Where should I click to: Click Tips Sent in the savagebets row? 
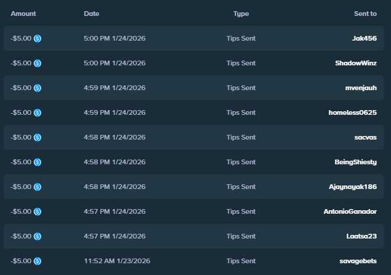[x=241, y=261]
